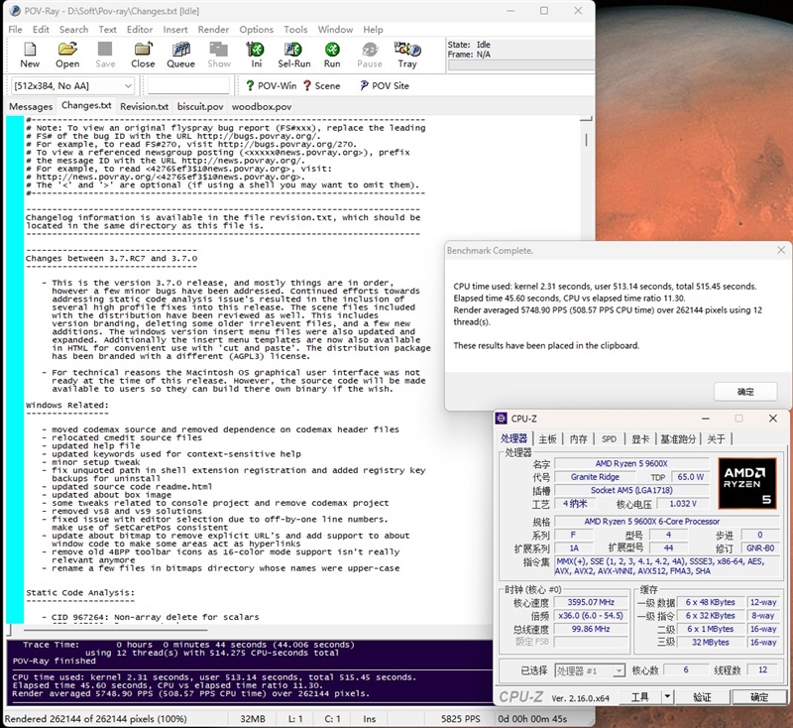Click the Close file toolbar icon

pos(143,54)
